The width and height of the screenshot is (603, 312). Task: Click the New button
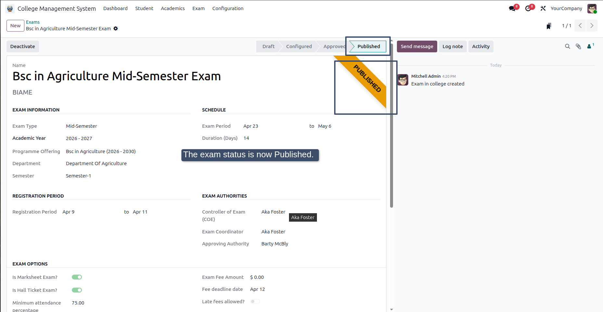pos(15,26)
